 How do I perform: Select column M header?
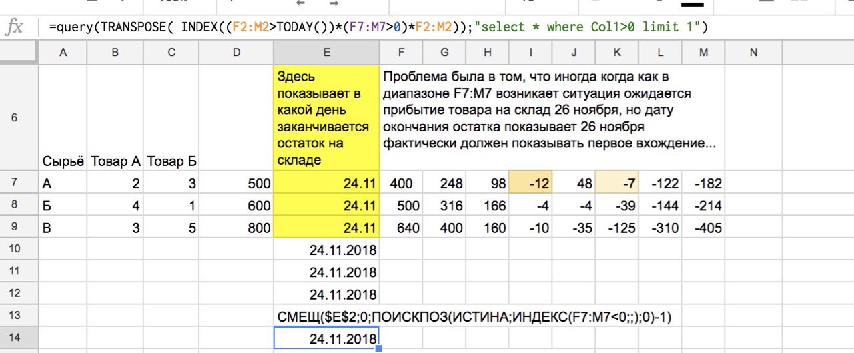pos(703,52)
